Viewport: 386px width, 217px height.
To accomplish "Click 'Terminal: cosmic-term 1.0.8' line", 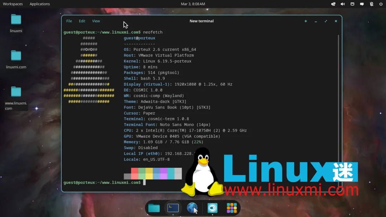I will coord(156,119).
